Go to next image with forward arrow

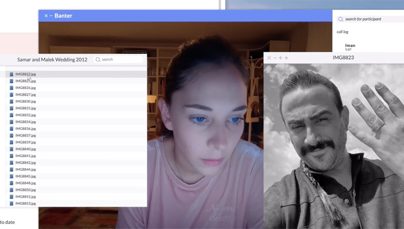pos(286,58)
